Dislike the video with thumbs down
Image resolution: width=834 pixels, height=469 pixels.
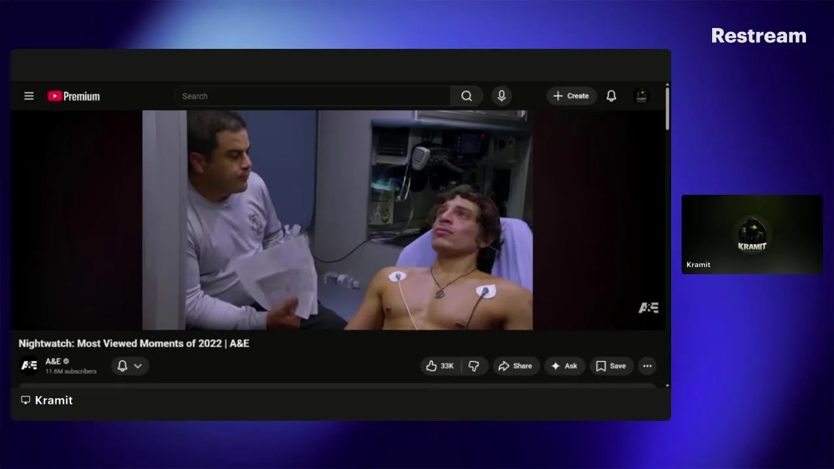click(474, 366)
